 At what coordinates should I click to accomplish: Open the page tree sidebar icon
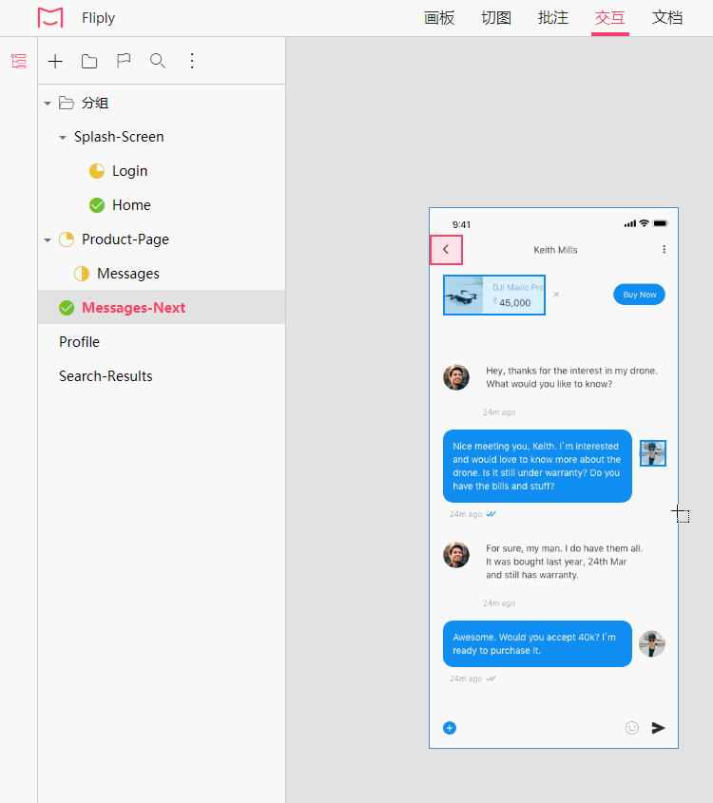point(19,62)
